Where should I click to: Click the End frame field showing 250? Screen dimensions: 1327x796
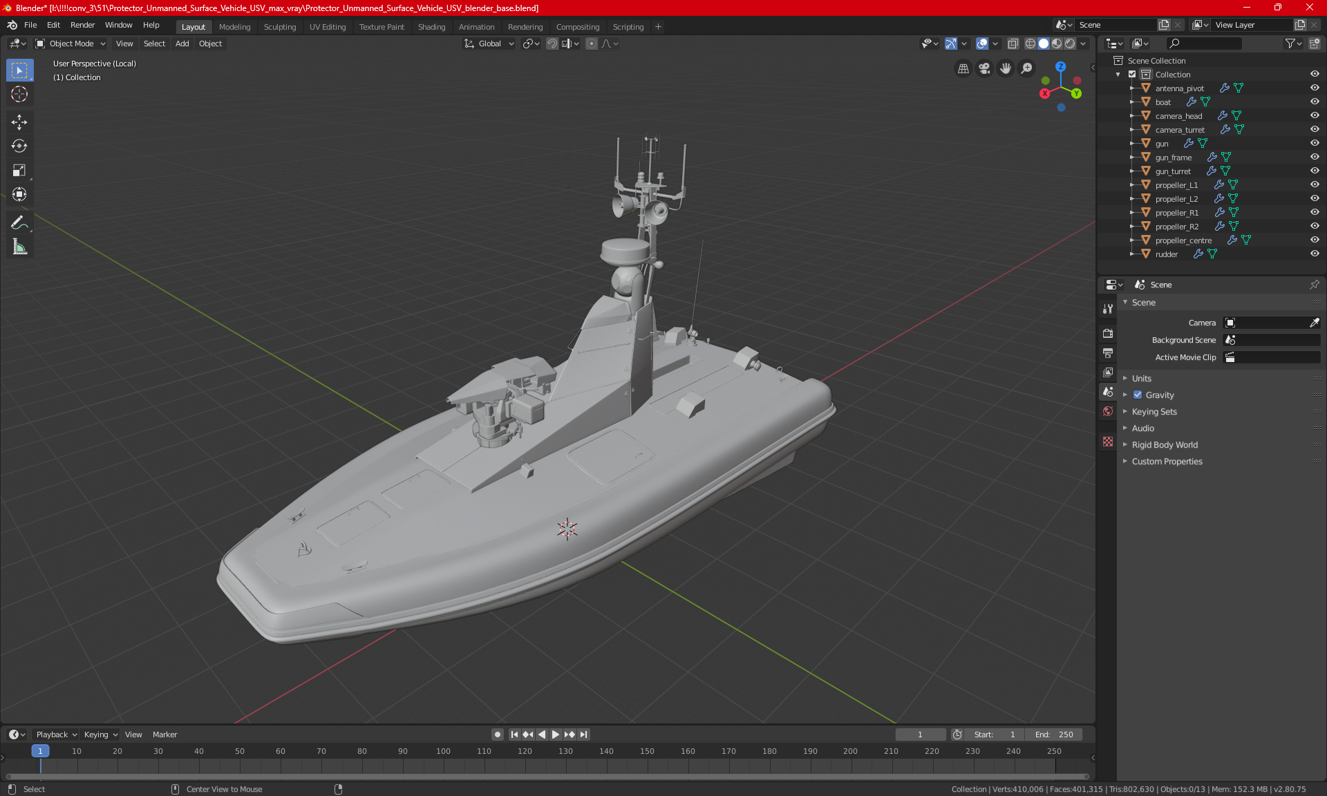[x=1054, y=735]
